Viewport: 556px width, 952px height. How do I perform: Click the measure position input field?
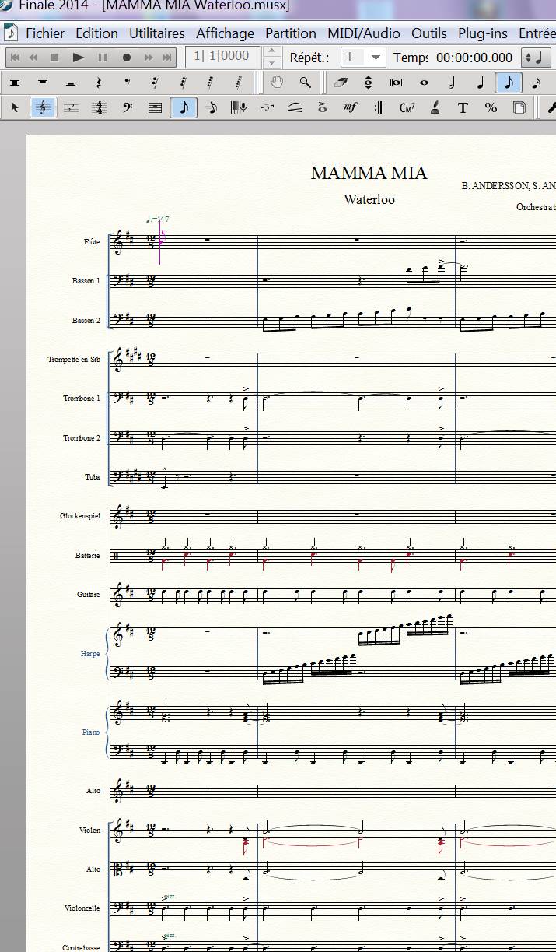[x=222, y=58]
